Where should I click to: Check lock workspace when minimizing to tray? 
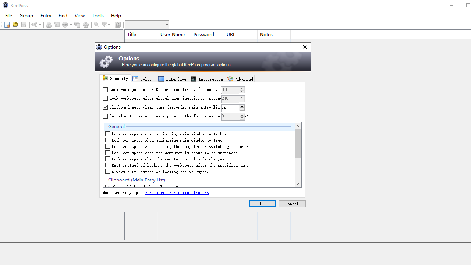pyautogui.click(x=108, y=140)
